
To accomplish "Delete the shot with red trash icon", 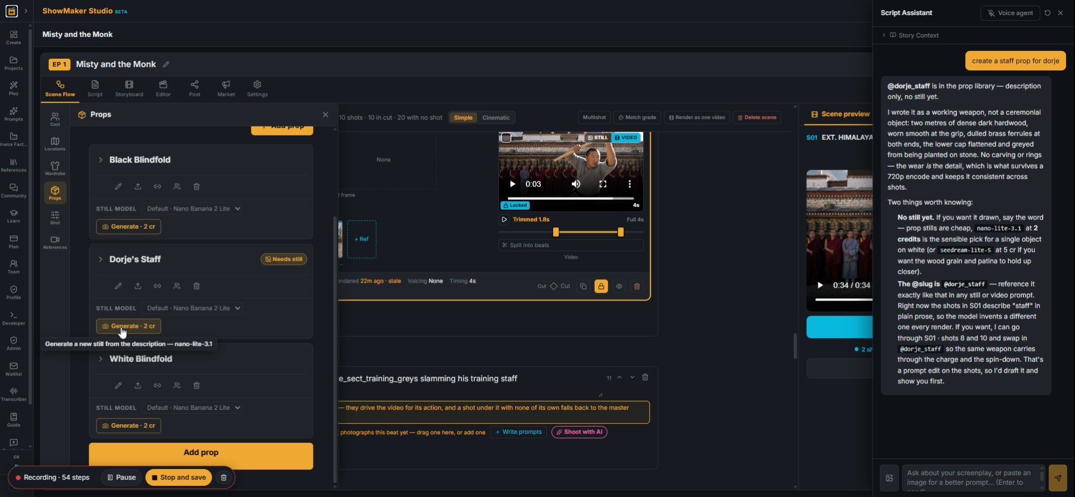I will [637, 287].
